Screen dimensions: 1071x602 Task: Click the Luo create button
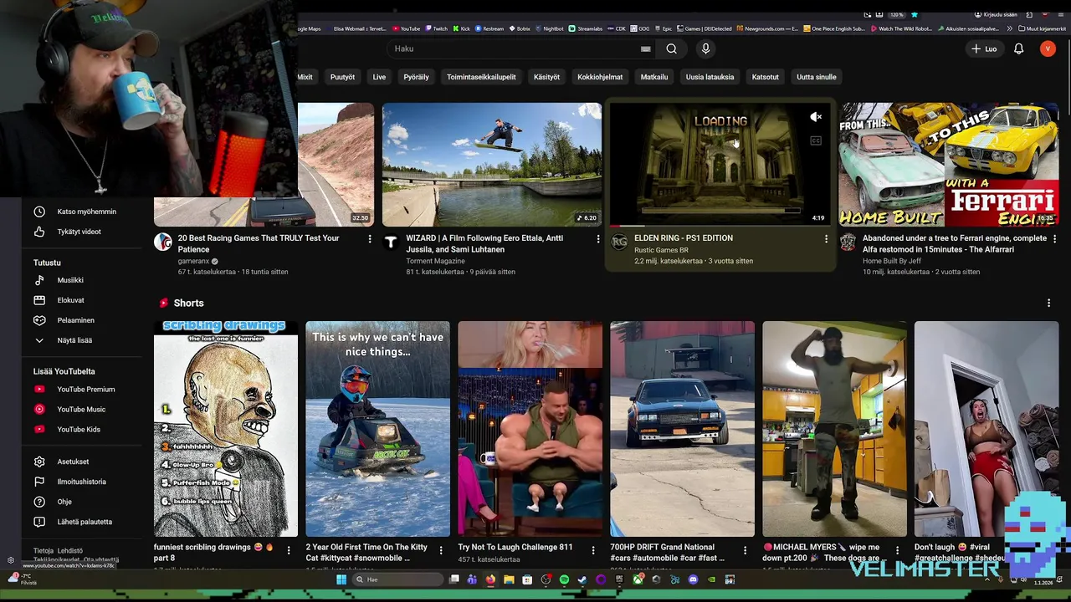pos(984,48)
